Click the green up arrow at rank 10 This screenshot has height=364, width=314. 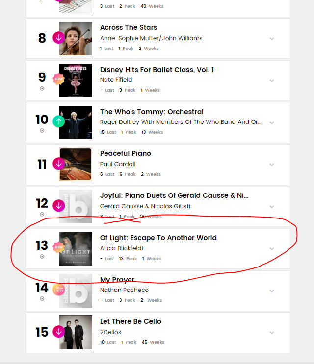(x=58, y=121)
